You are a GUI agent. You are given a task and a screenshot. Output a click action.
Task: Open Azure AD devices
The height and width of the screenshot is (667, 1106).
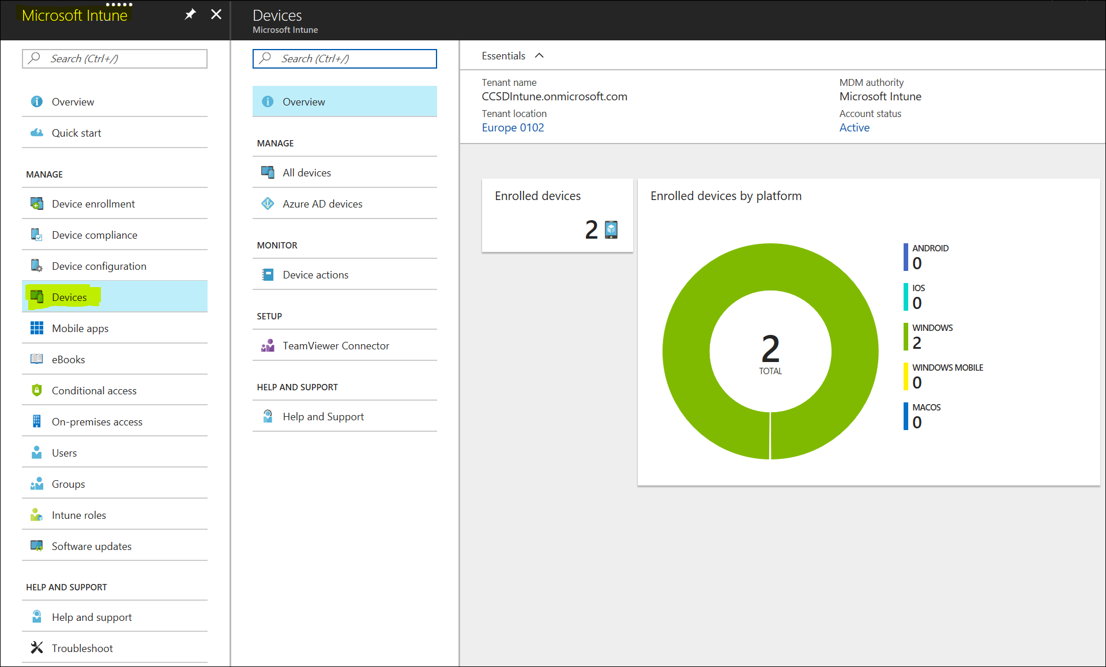point(345,204)
